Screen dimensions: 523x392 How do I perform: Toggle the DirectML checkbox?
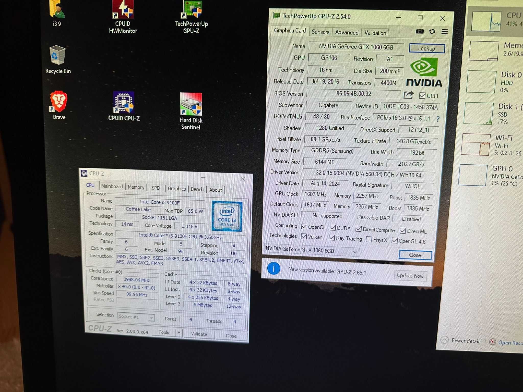coord(403,230)
